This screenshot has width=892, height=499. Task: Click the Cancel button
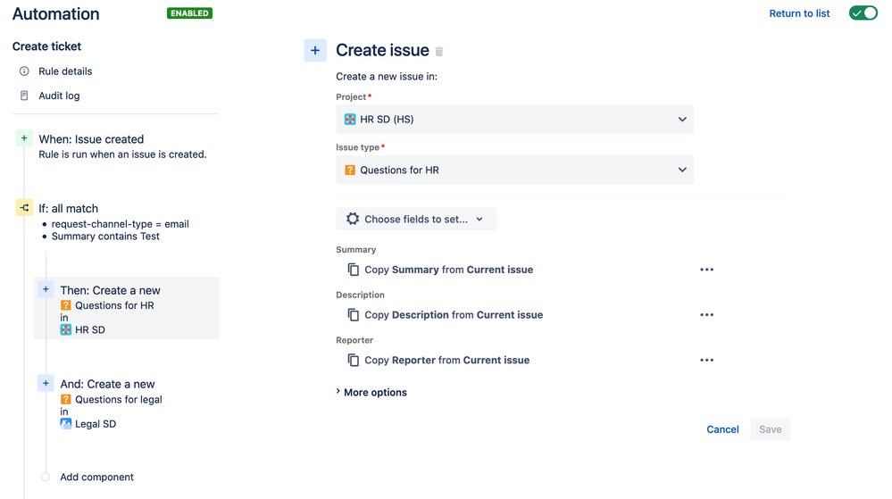[x=722, y=429]
